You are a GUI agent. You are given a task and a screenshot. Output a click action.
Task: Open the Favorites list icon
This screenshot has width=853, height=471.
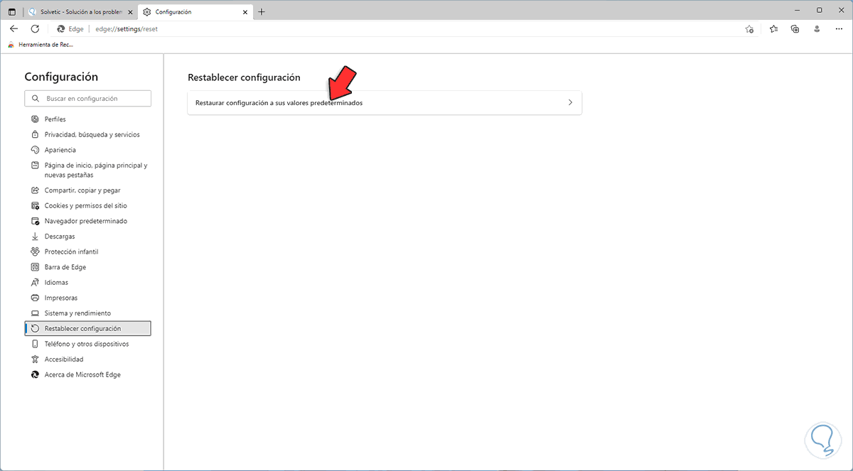(x=773, y=29)
